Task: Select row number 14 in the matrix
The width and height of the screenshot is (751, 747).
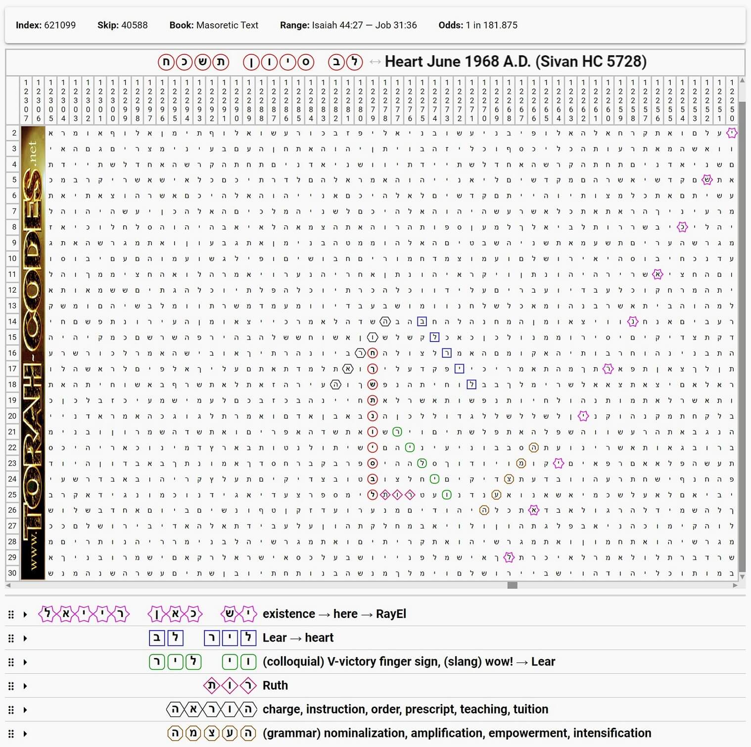Action: tap(12, 321)
